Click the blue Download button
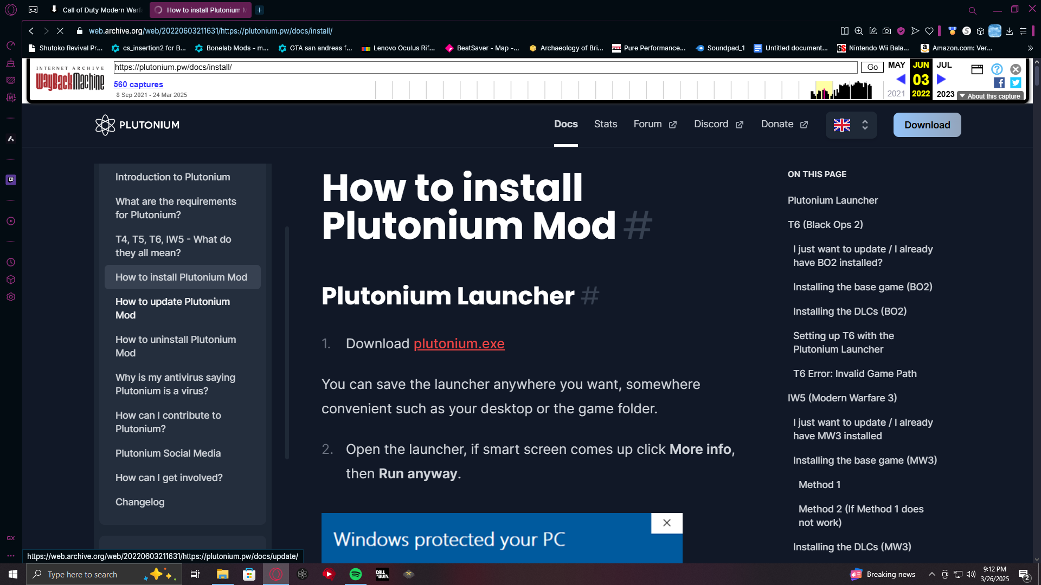 tap(927, 125)
